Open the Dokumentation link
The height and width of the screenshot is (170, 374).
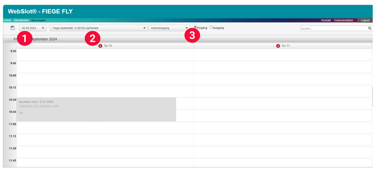(344, 20)
